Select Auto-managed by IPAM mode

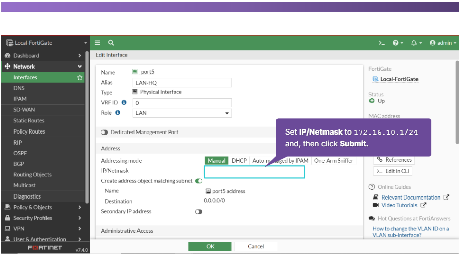click(x=280, y=161)
